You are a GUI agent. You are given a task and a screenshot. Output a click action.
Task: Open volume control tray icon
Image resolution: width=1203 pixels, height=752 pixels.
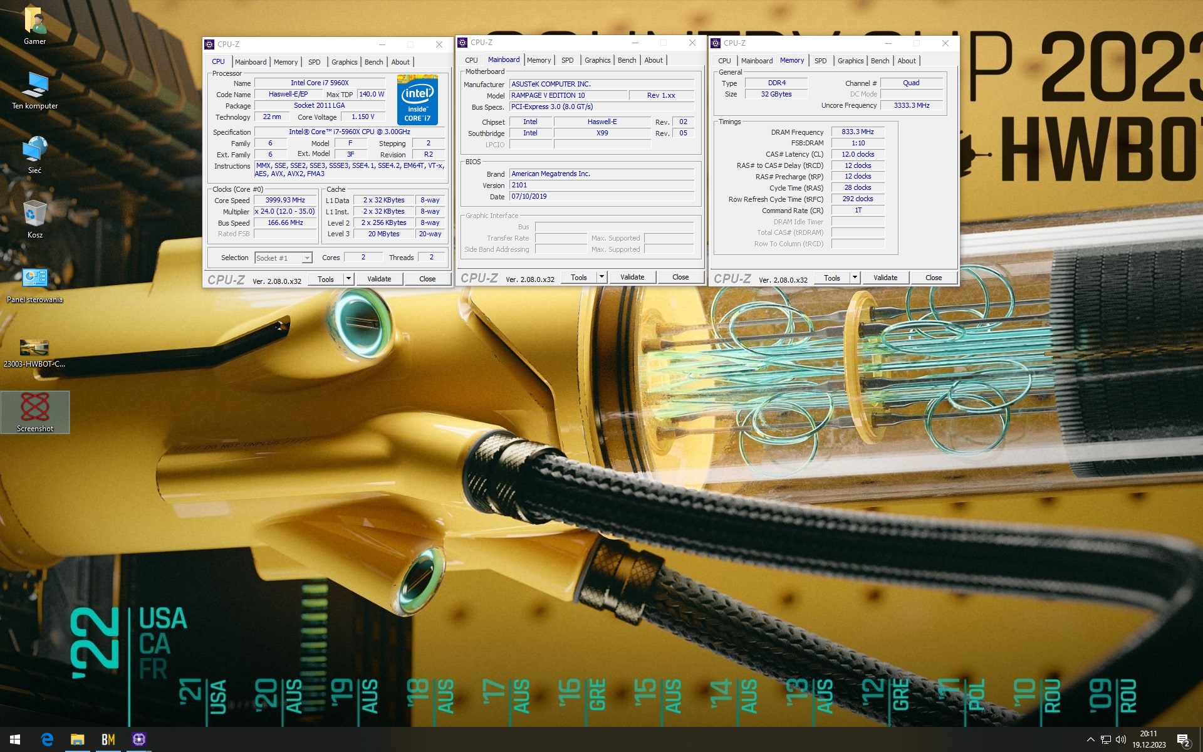pyautogui.click(x=1121, y=739)
